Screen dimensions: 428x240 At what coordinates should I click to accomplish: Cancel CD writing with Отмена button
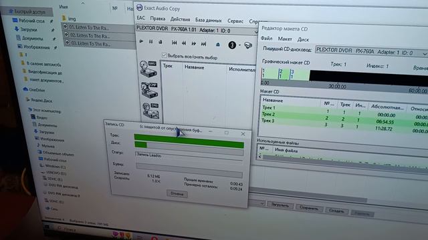tap(177, 194)
